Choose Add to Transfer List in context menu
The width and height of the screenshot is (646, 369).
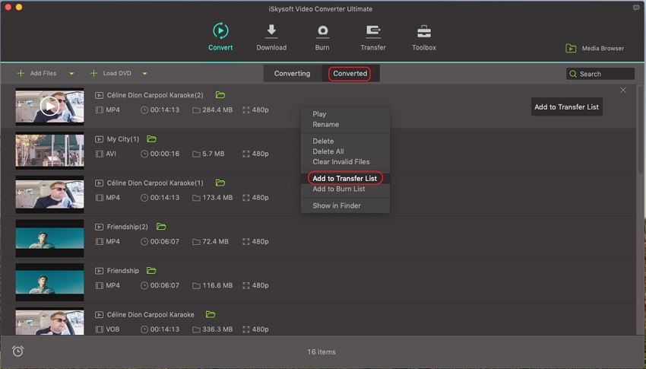click(x=344, y=179)
